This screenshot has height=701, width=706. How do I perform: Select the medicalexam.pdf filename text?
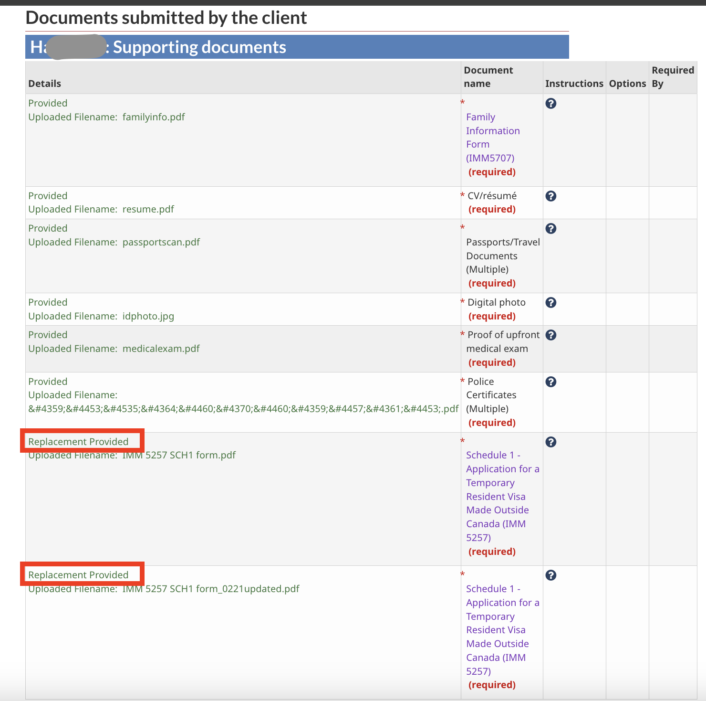[x=161, y=349]
